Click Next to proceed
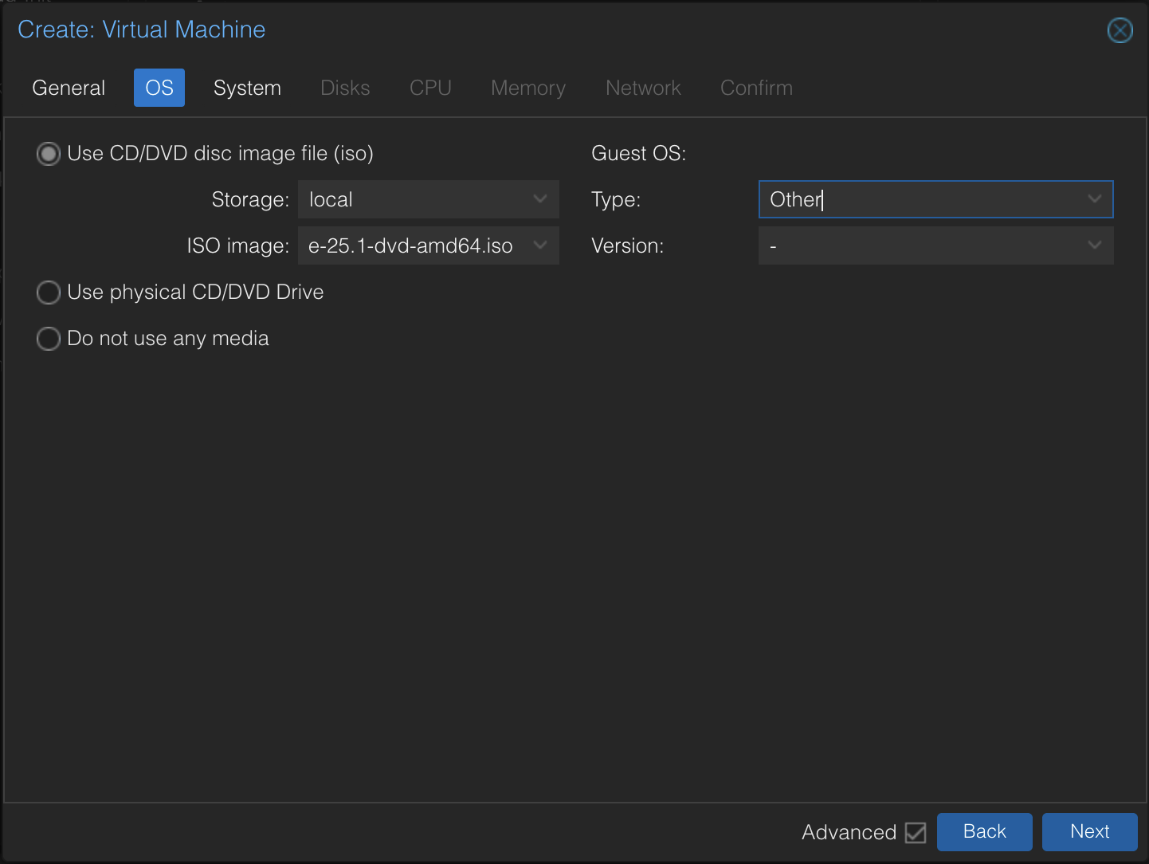 point(1089,831)
